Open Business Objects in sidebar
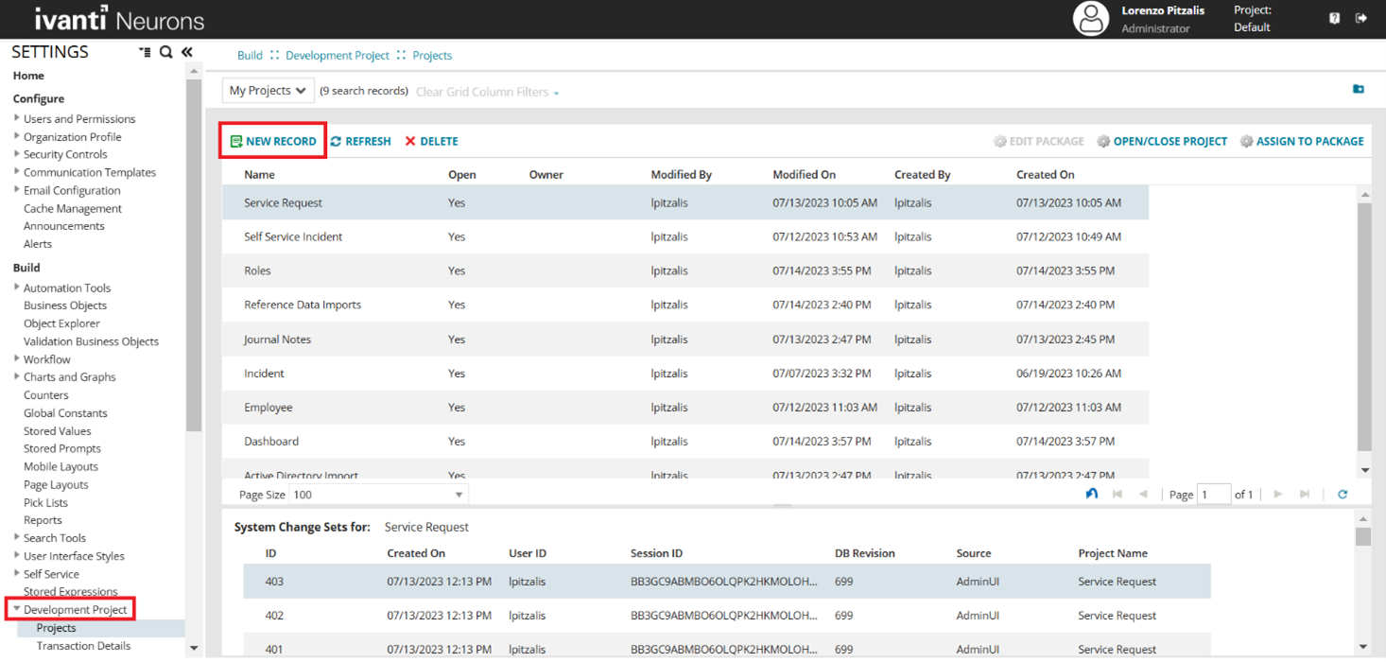1386x662 pixels. click(65, 305)
